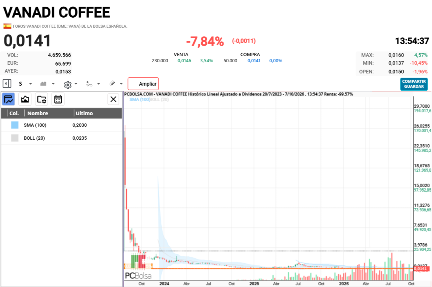Click the AYER value 0,0153

point(63,71)
